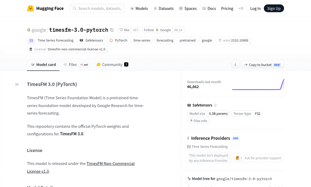This screenshot has width=311, height=187.
Task: Open table of contents hamburger icon
Action: click(x=17, y=84)
